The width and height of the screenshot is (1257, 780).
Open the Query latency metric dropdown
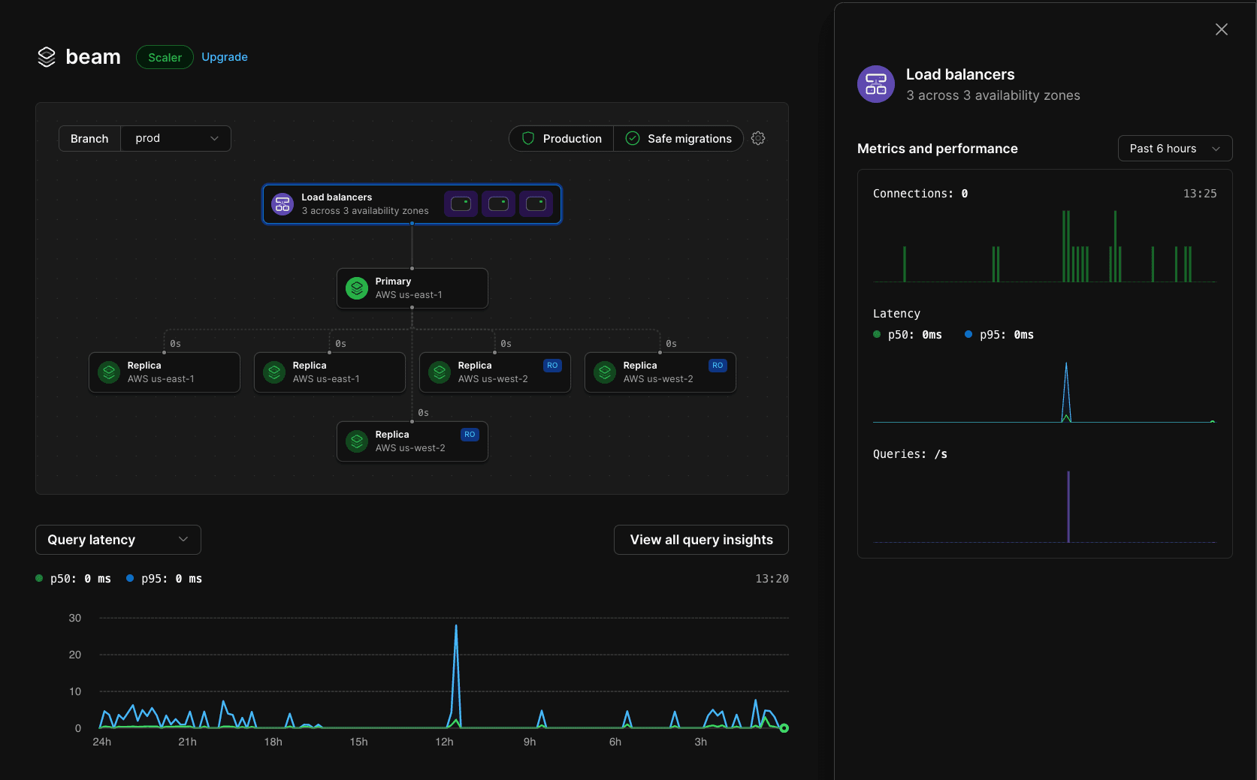tap(118, 540)
